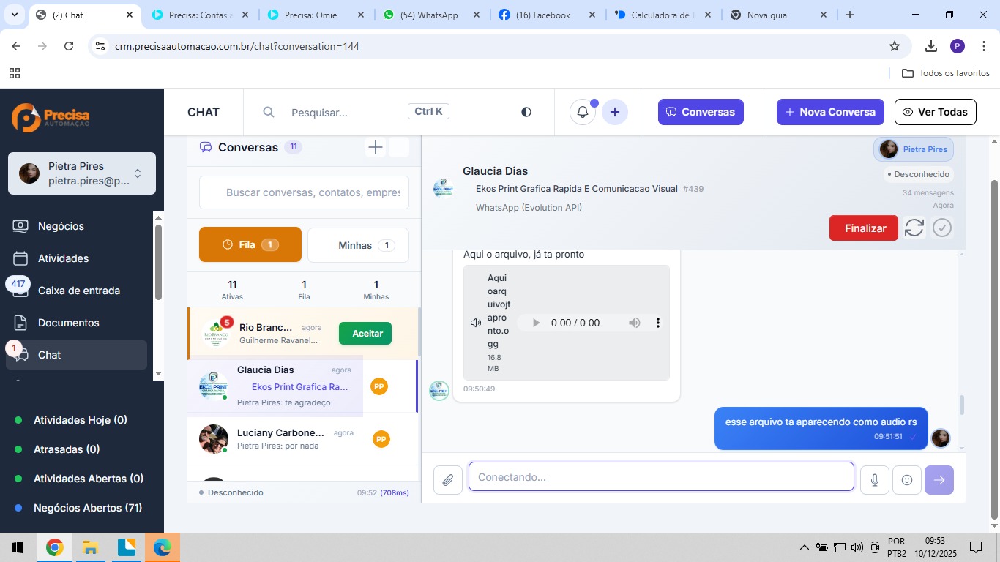
Task: Switch to the Minhas tab
Action: point(358,245)
